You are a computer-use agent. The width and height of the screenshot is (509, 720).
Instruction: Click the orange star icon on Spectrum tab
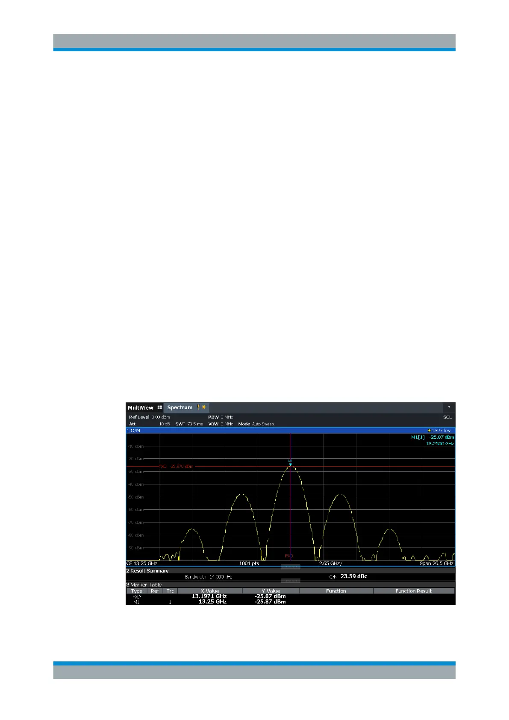tap(204, 407)
